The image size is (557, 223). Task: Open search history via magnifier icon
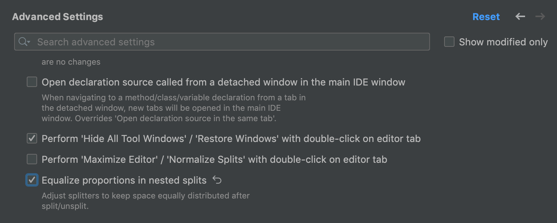tap(24, 42)
